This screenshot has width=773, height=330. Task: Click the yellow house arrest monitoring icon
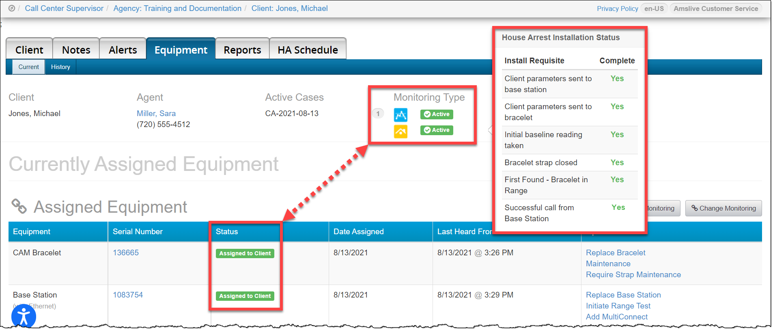coord(400,131)
